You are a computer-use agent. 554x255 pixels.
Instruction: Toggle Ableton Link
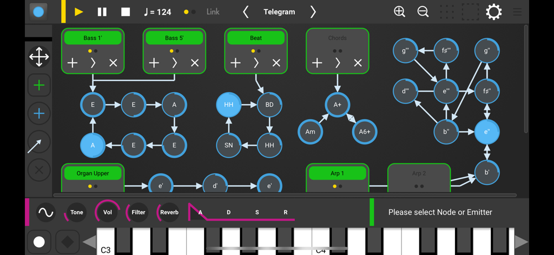click(213, 12)
